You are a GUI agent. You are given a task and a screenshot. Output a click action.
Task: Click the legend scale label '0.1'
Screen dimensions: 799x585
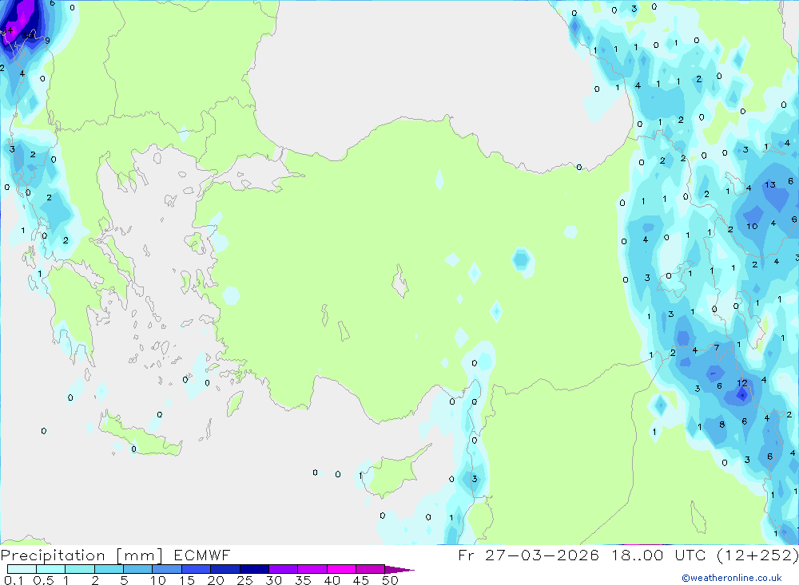[x=14, y=580]
